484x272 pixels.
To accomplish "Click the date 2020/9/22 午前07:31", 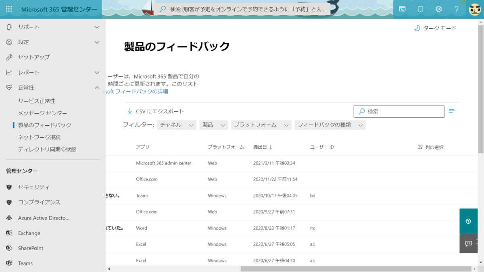I will [x=274, y=212].
